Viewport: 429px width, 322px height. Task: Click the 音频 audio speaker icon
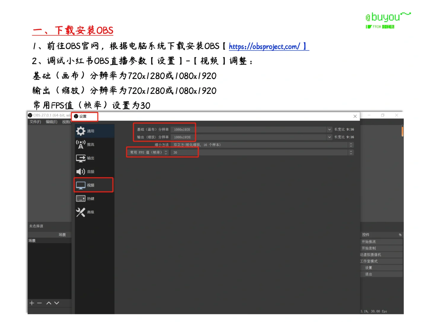click(80, 171)
